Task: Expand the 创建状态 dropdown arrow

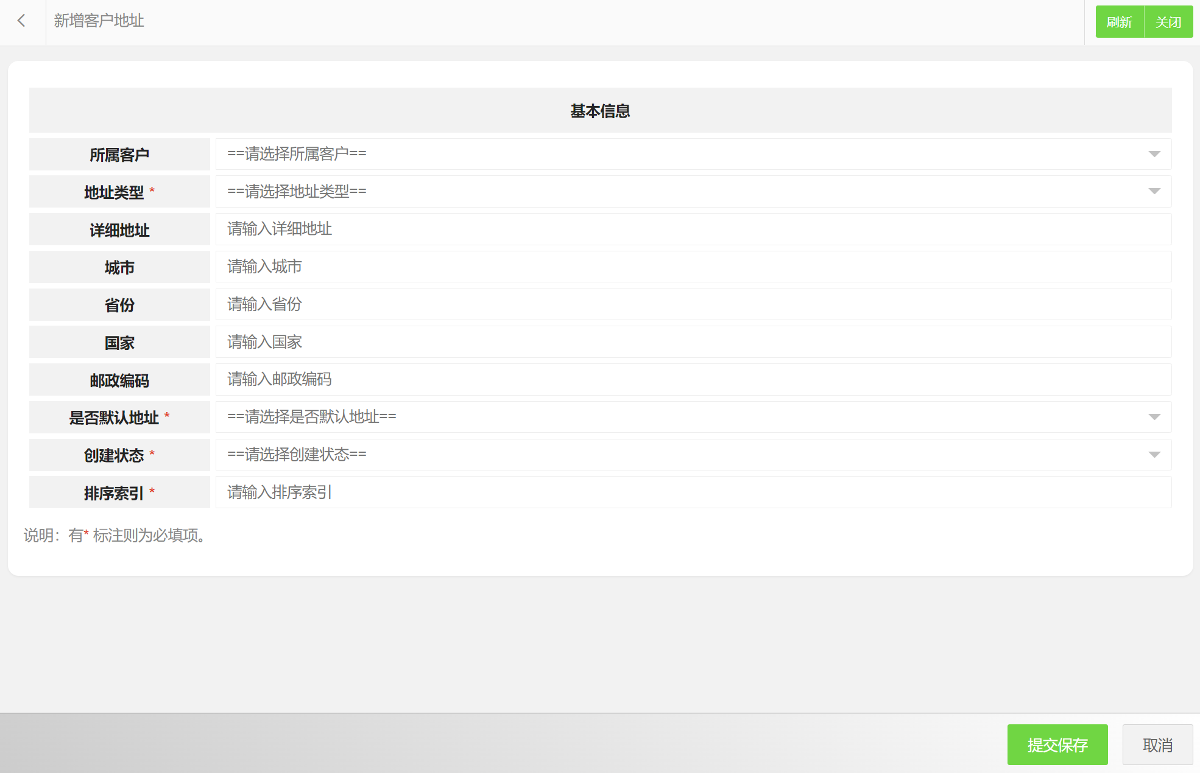Action: pyautogui.click(x=1154, y=455)
